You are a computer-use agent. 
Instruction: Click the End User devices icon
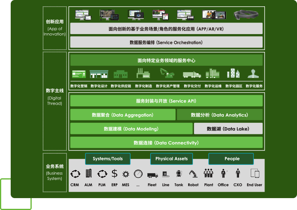click(255, 173)
